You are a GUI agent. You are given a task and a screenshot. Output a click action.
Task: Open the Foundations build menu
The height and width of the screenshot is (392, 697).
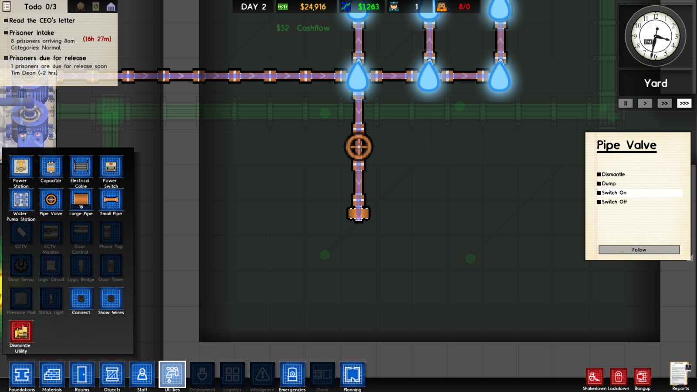coord(22,374)
